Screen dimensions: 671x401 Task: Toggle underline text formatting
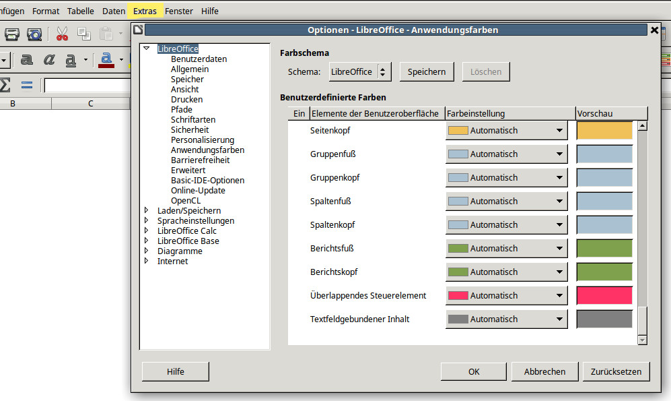pos(71,60)
